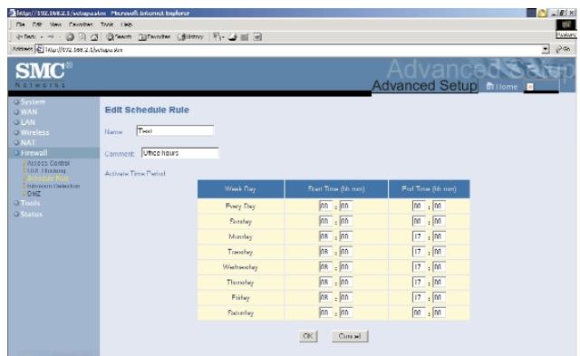Open the Status section in the sidebar
Image resolution: width=580 pixels, height=356 pixels.
32,214
